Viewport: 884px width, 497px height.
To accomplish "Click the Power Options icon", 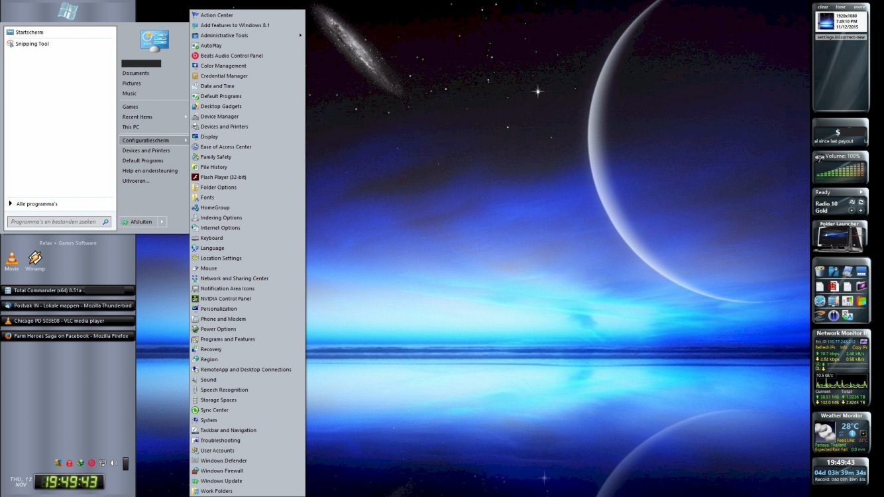I will pyautogui.click(x=195, y=329).
